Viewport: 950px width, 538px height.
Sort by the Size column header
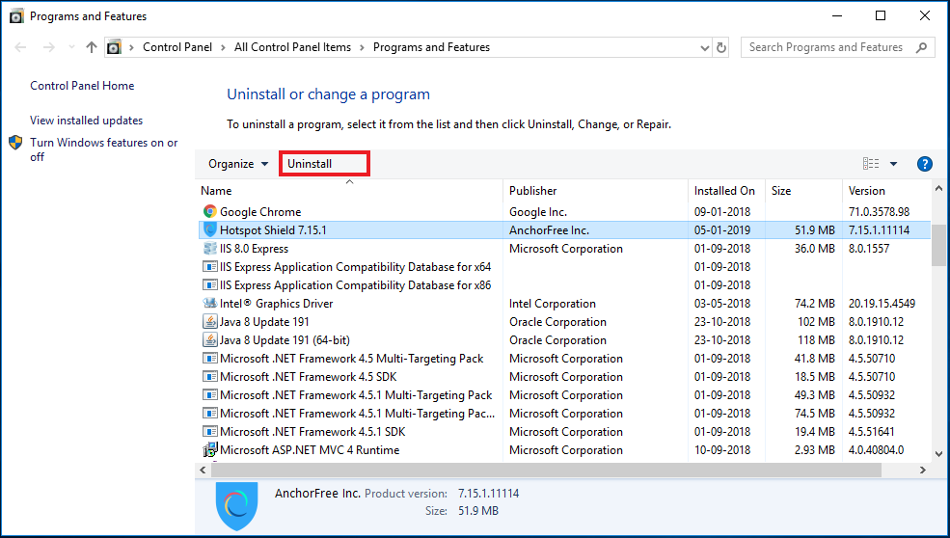click(803, 190)
